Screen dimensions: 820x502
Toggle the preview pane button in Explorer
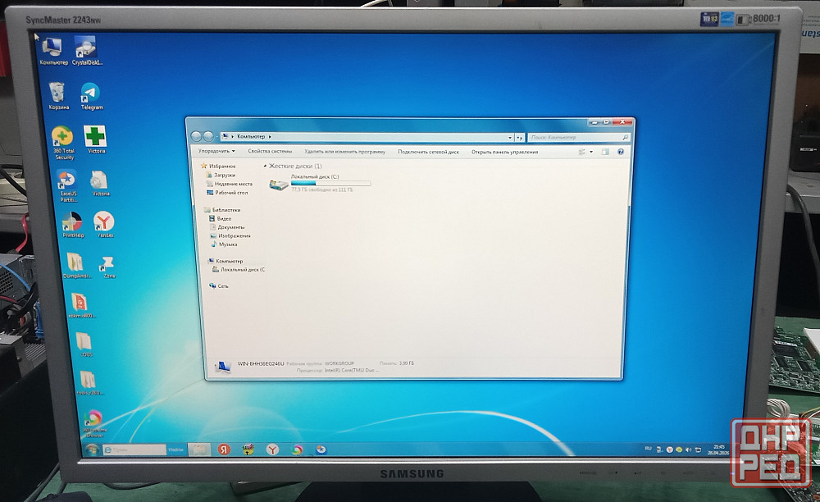[605, 152]
